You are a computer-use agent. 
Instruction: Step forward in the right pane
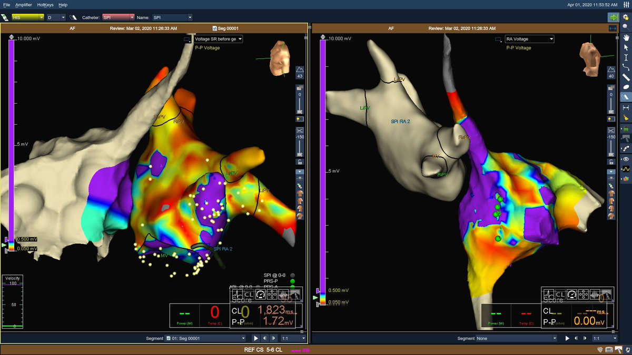point(585,338)
